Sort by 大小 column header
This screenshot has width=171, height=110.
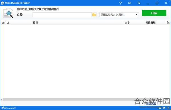point(133,23)
